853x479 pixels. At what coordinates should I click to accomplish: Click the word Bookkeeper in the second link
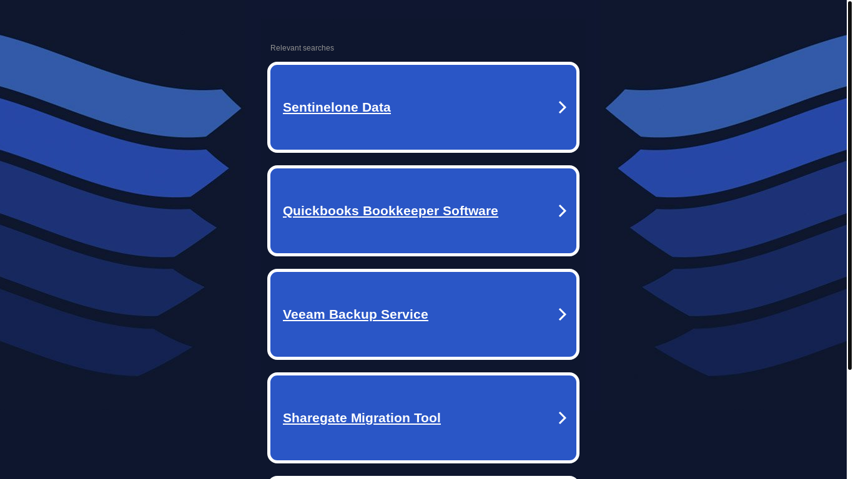pyautogui.click(x=401, y=211)
